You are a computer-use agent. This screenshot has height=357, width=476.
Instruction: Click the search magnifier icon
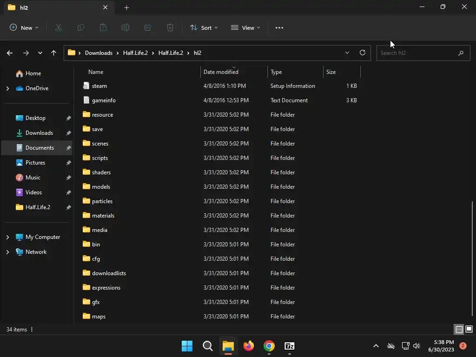tap(461, 53)
